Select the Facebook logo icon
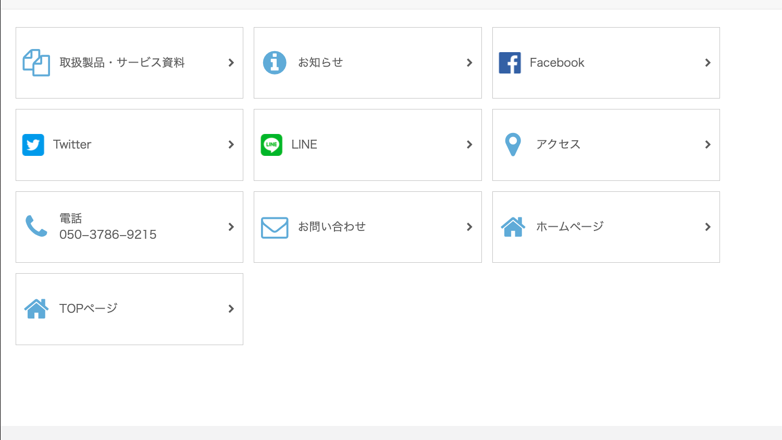The image size is (782, 440). coord(510,63)
